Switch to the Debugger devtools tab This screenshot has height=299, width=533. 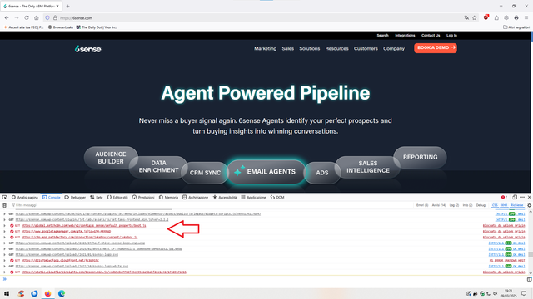click(75, 197)
